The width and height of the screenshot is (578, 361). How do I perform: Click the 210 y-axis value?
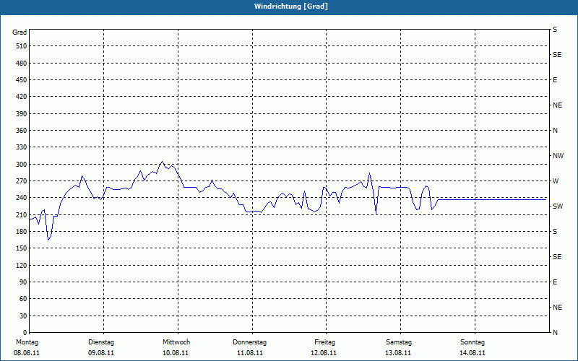(22, 214)
